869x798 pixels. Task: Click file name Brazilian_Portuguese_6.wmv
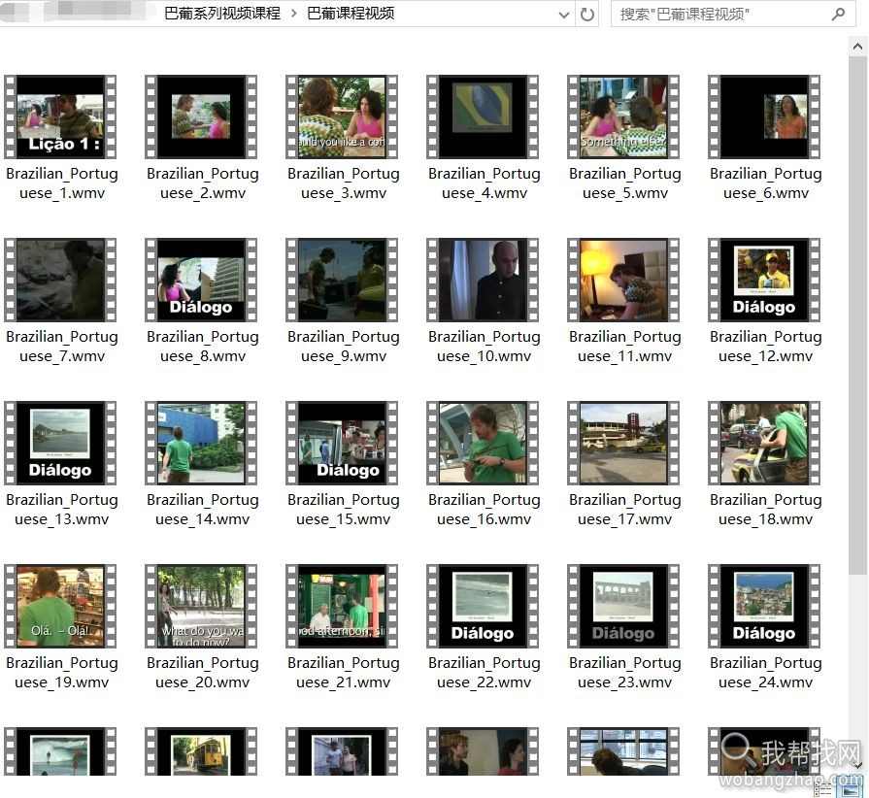pos(766,183)
